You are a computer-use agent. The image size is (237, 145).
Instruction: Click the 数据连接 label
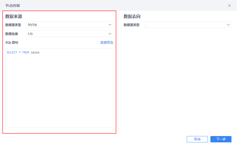[x=12, y=34]
